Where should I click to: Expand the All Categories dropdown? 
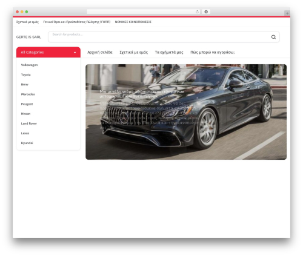coord(48,52)
